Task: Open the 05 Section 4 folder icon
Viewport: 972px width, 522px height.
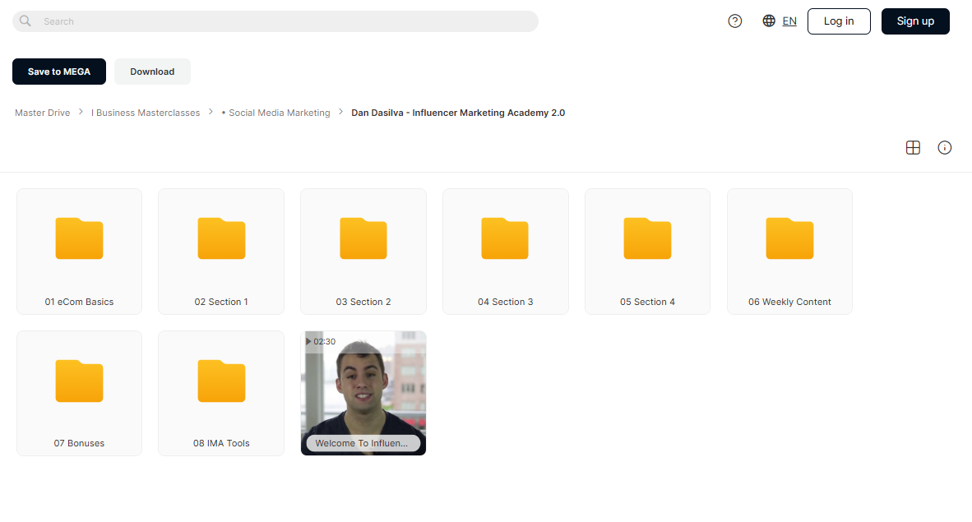Action: (x=647, y=238)
